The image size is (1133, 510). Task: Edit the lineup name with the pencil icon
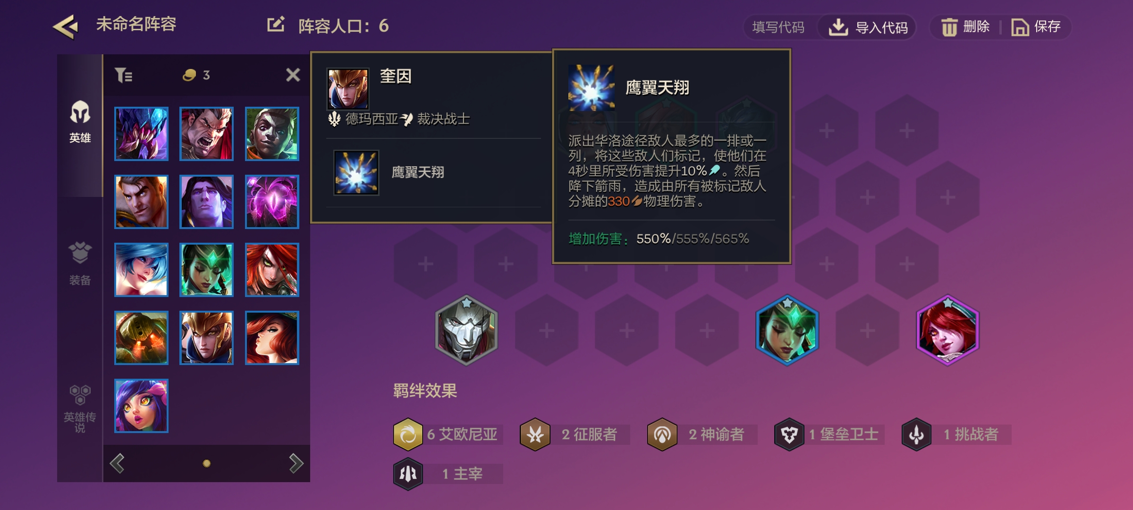(276, 25)
